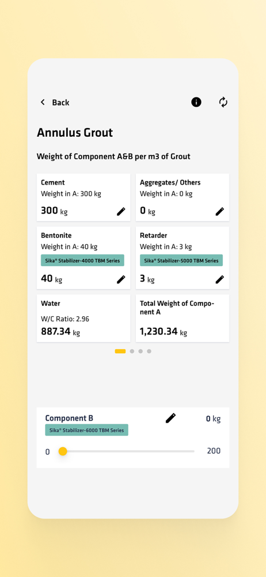The width and height of the screenshot is (266, 577).
Task: Tap Sika Stabilizer-6000 TBM Series tag
Action: (87, 430)
